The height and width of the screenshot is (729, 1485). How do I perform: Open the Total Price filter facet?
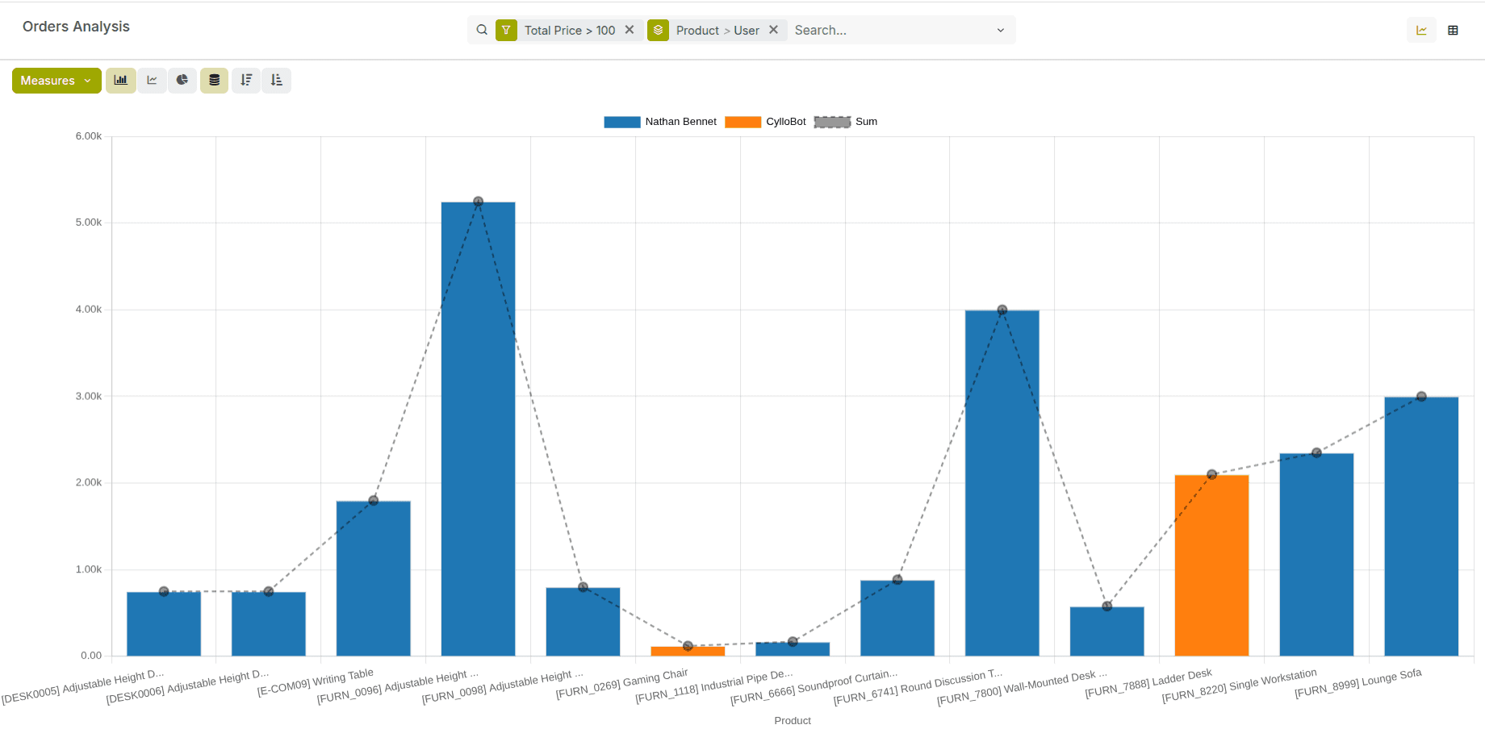coord(569,31)
